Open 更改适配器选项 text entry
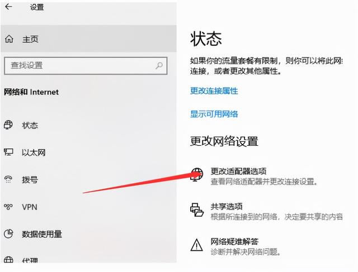 [x=238, y=171]
